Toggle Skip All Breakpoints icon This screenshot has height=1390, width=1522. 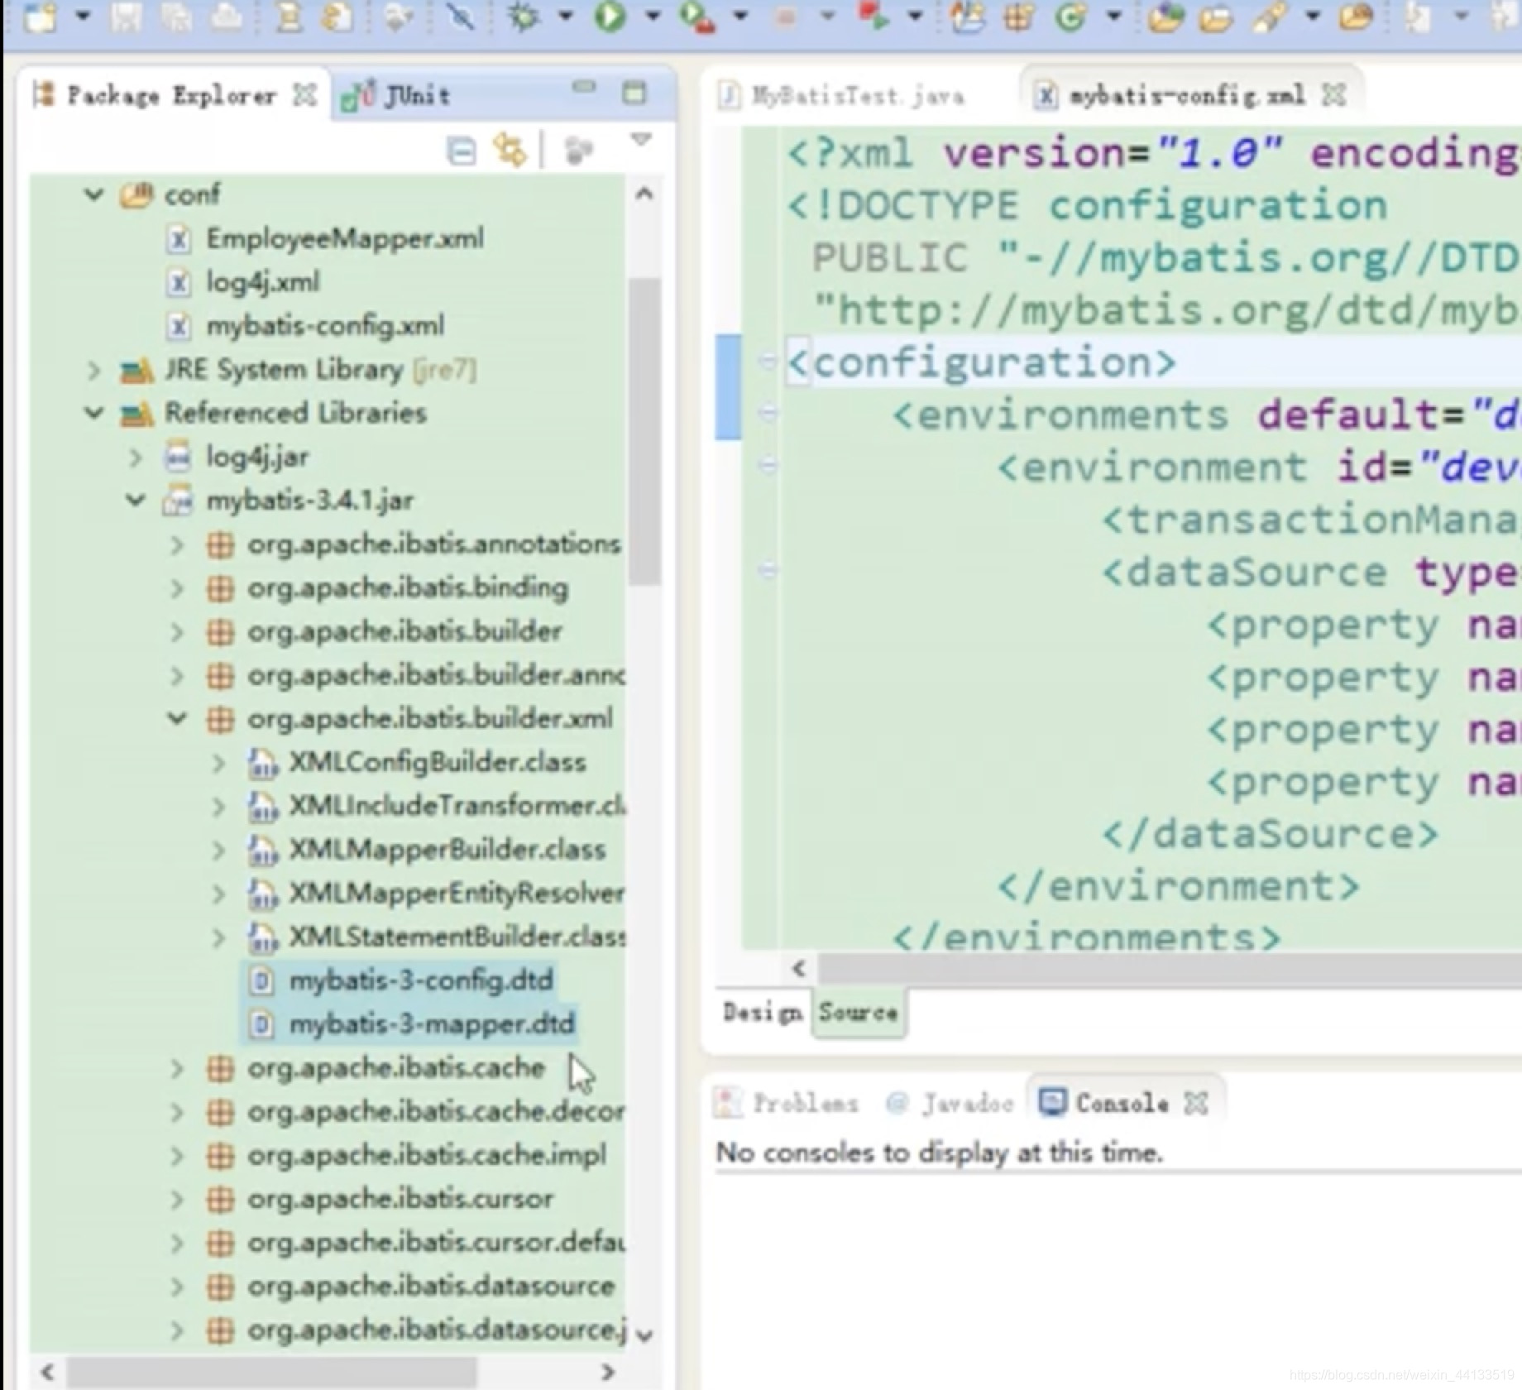(x=461, y=17)
